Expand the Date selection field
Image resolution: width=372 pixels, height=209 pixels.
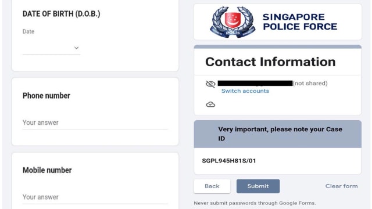click(51, 48)
